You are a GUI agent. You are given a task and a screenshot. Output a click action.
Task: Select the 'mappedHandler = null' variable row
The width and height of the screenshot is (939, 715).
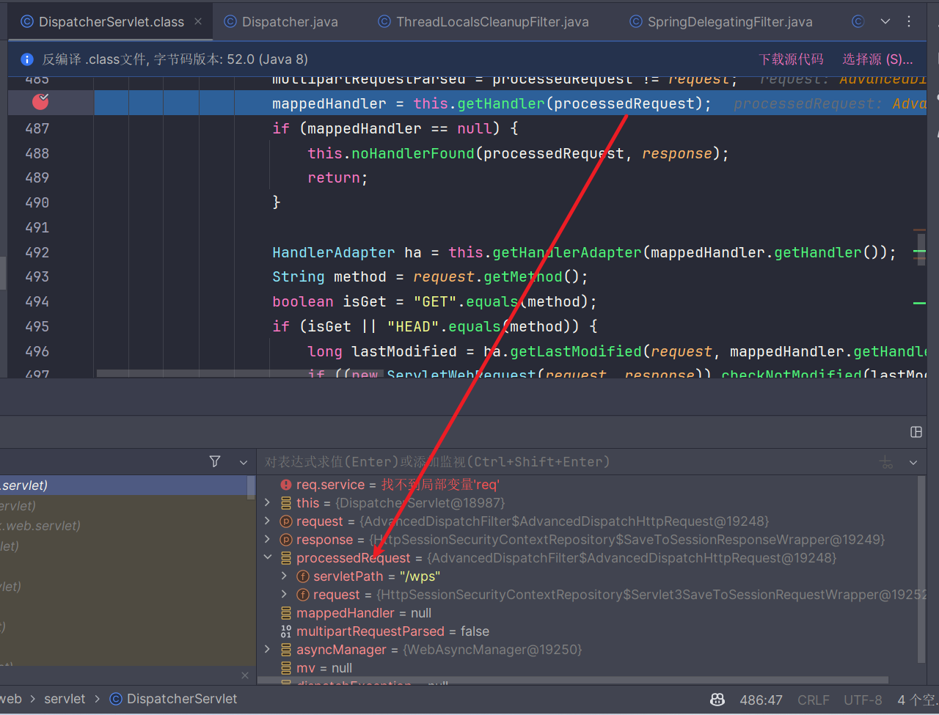[x=587, y=613]
